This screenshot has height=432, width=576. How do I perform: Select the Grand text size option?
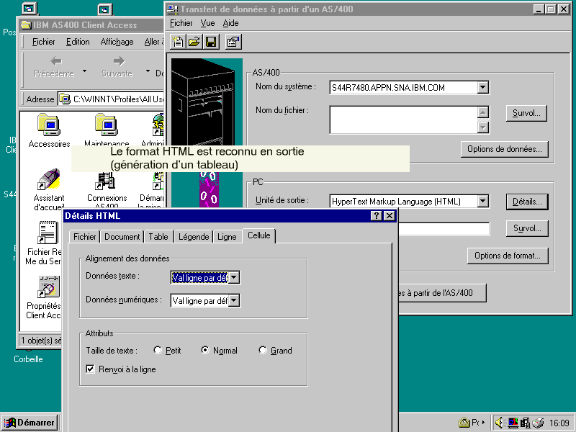(263, 350)
